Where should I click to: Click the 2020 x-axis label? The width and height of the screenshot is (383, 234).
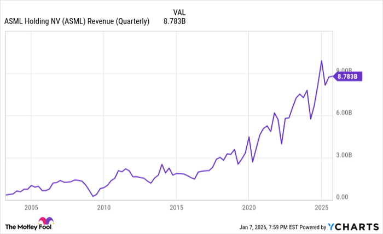[x=249, y=208]
